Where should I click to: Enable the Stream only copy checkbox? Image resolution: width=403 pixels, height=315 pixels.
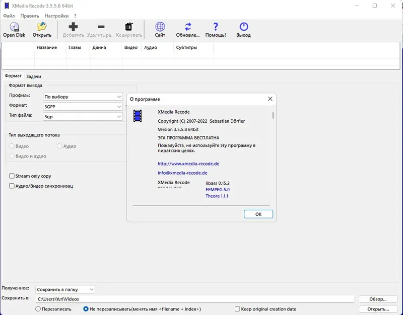tap(12, 176)
